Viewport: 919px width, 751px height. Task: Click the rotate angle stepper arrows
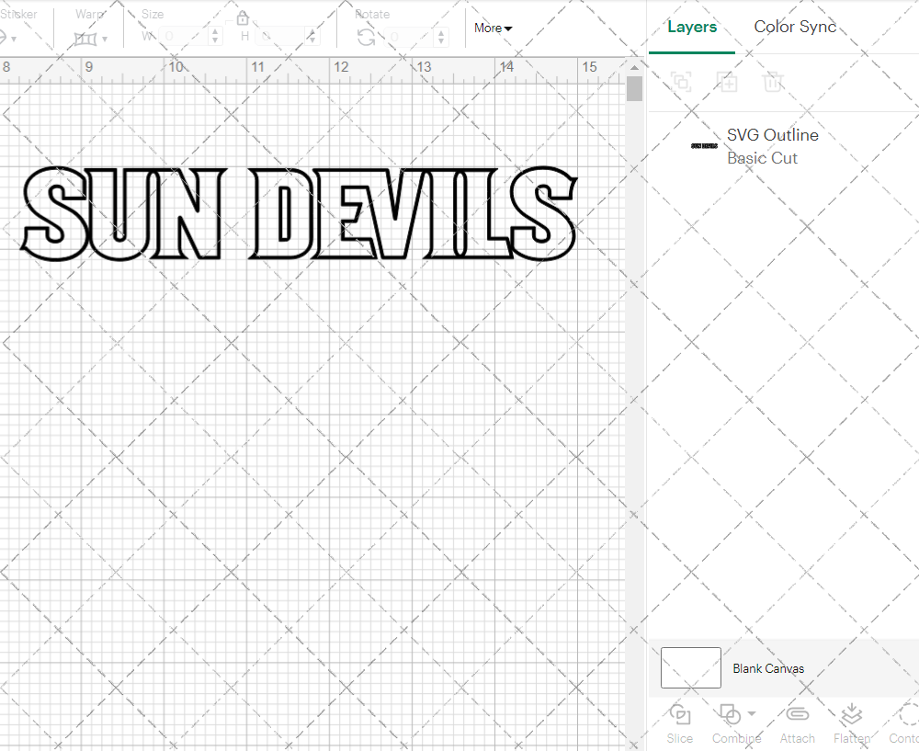pos(441,37)
